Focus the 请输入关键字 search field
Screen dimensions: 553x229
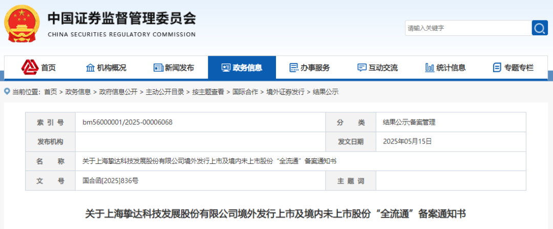469,28
